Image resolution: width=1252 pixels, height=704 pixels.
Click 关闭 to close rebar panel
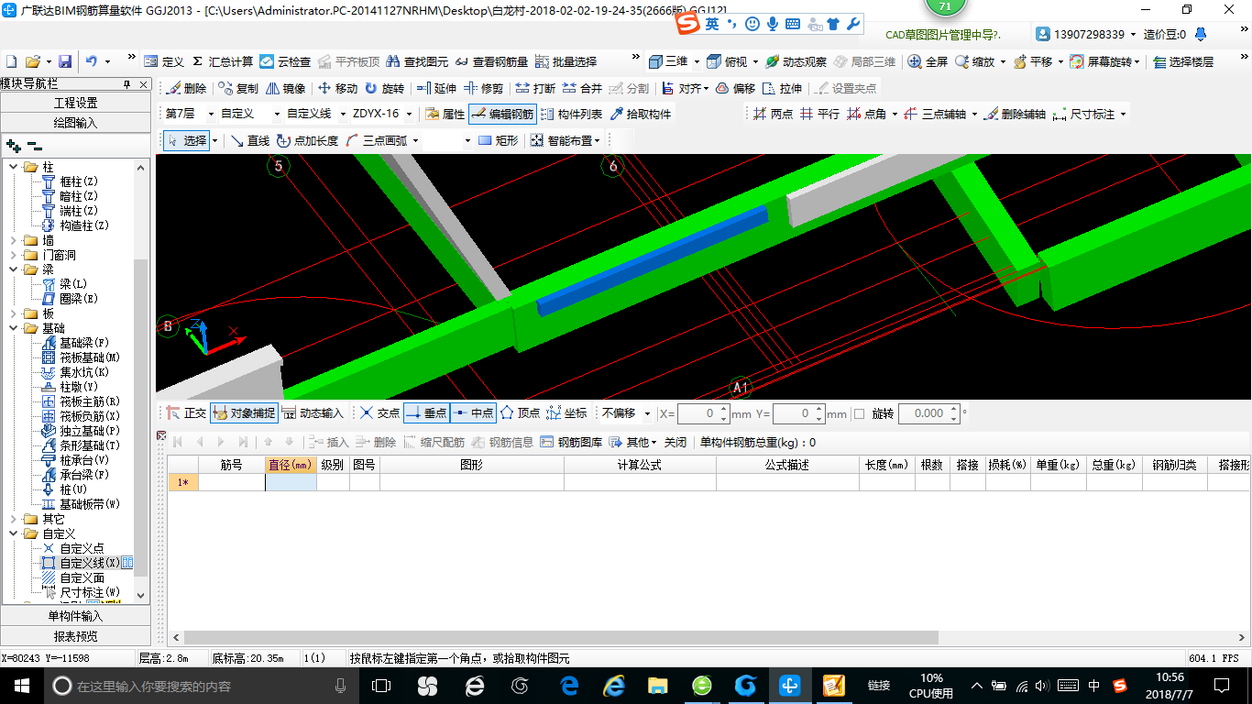675,442
